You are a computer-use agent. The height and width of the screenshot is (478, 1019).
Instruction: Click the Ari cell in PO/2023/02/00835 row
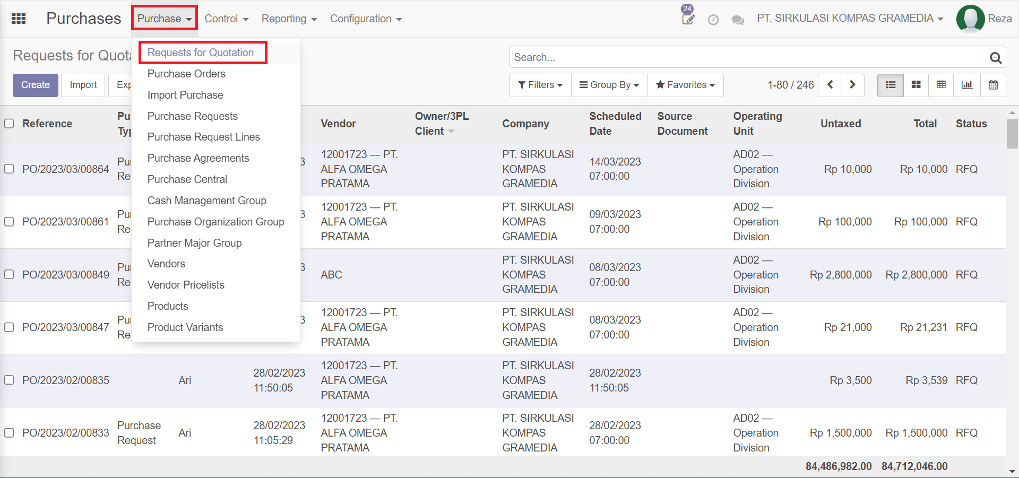[x=185, y=380]
